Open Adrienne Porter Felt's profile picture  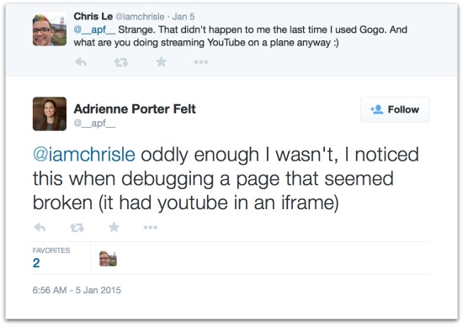[50, 113]
